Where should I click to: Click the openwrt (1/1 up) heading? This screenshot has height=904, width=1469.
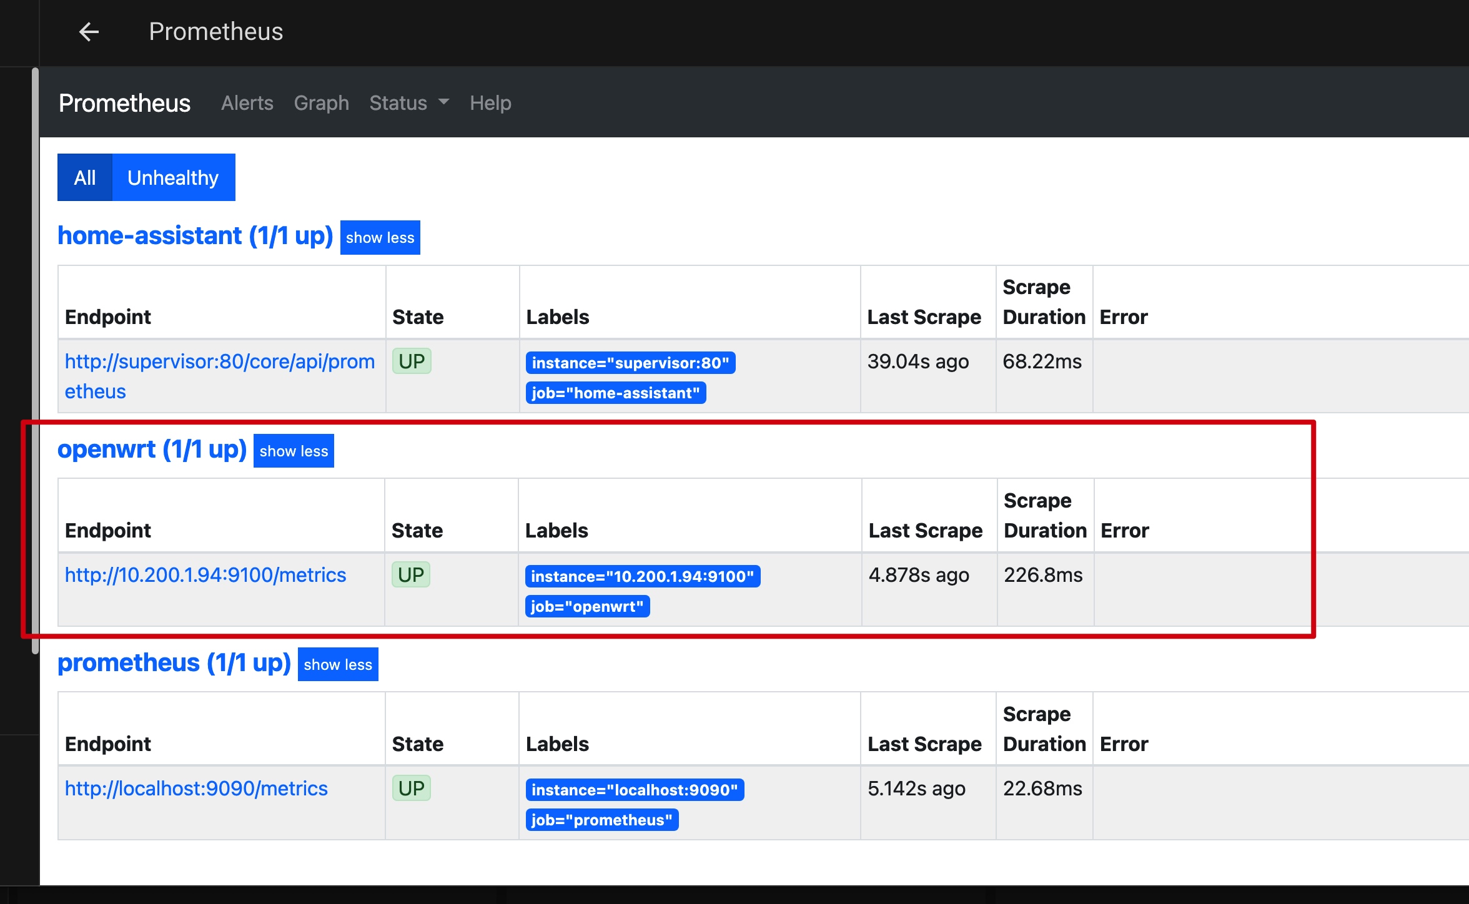click(152, 450)
